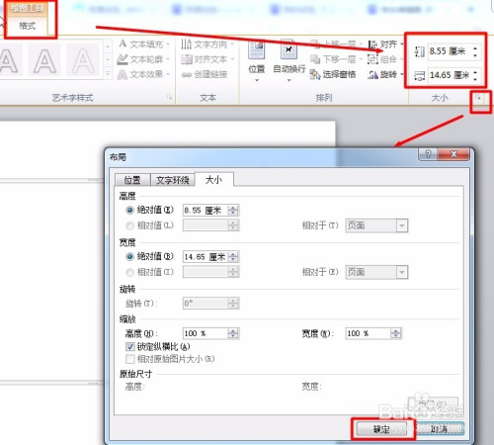Click 下移一层 send backward
494x445 pixels.
click(x=336, y=59)
